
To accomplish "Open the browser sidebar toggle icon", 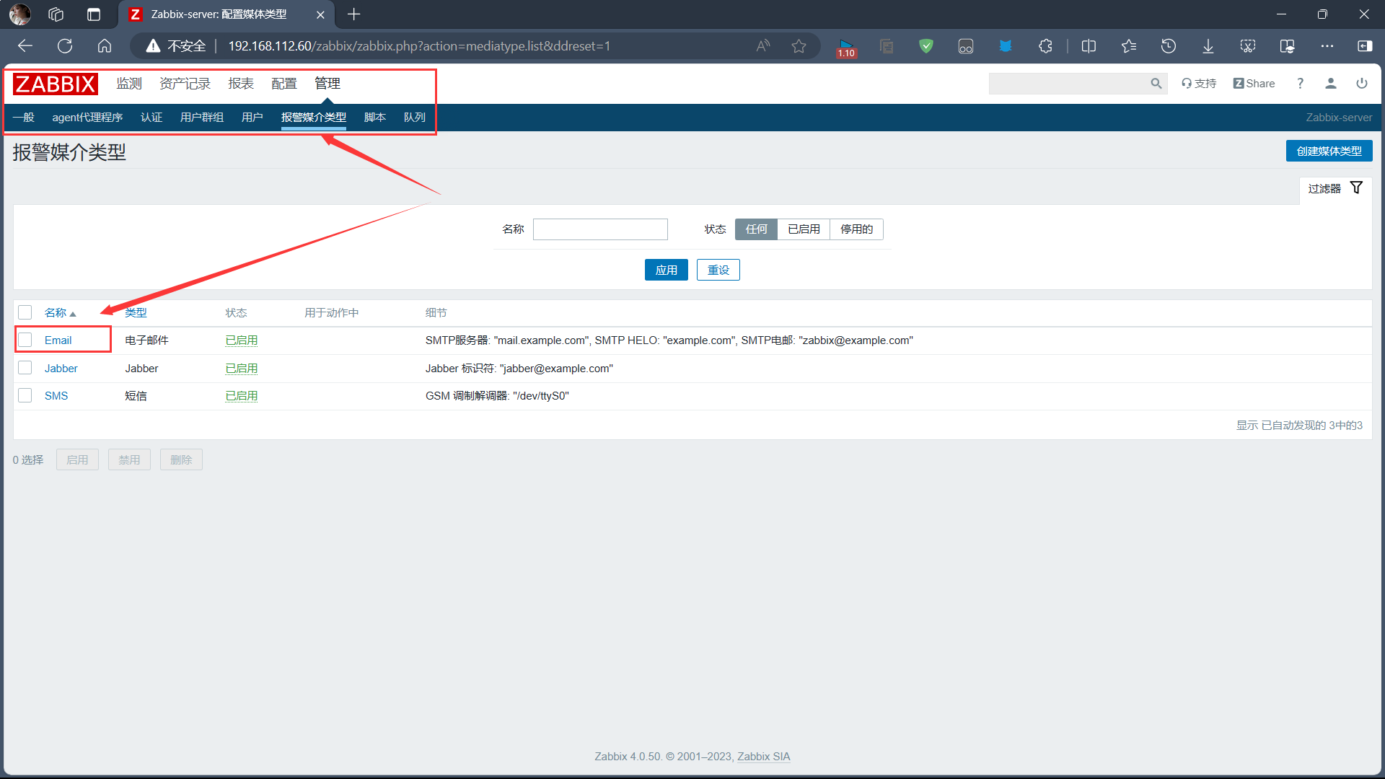I will tap(1365, 46).
